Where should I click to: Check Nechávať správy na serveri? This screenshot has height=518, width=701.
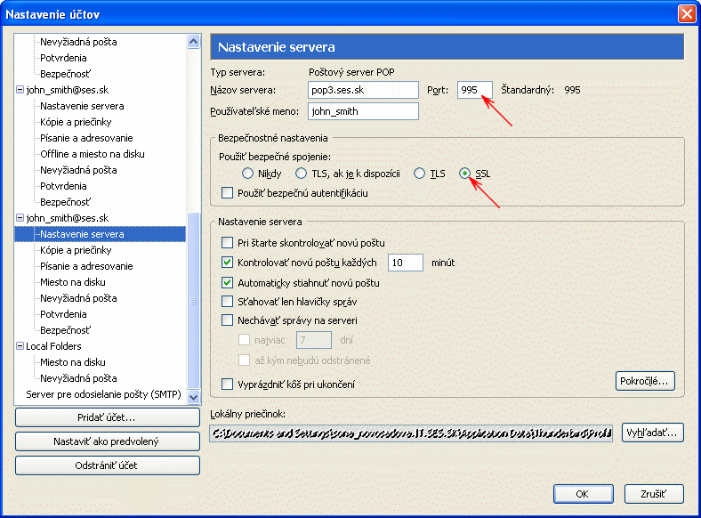click(x=227, y=320)
